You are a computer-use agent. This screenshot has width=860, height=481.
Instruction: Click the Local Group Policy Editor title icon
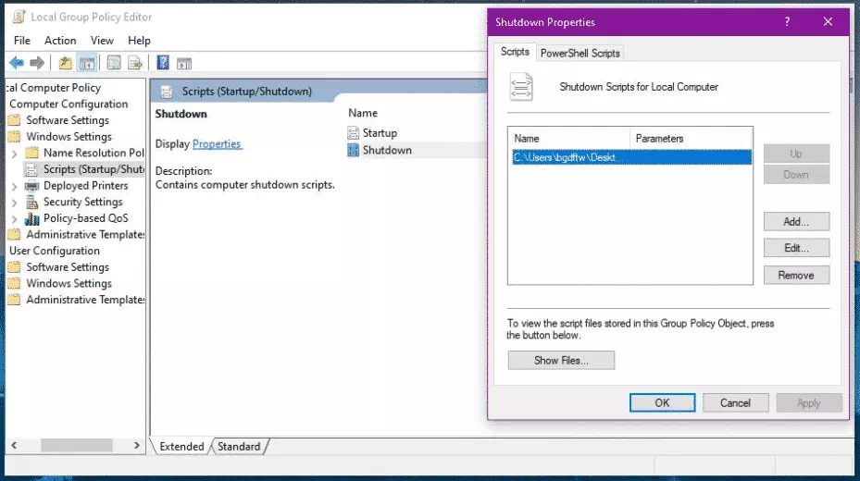(19, 17)
